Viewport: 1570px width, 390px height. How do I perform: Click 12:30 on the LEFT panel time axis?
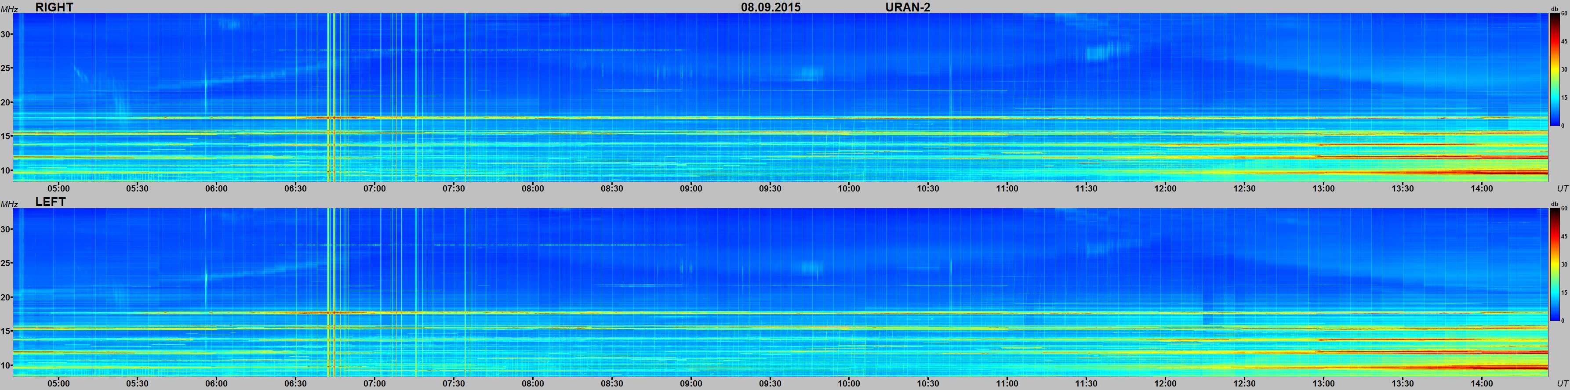(x=1245, y=383)
